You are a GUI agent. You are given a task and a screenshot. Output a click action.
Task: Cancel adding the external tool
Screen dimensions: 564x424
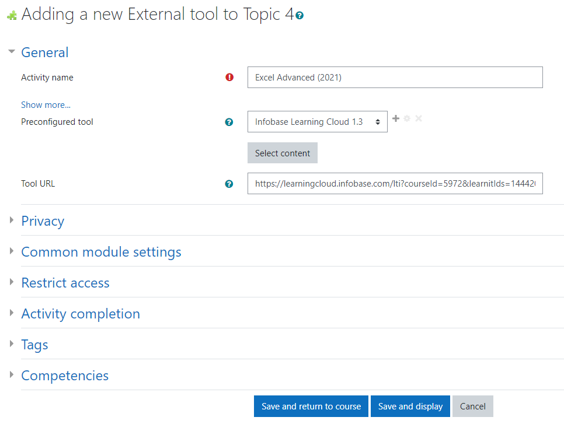473,407
